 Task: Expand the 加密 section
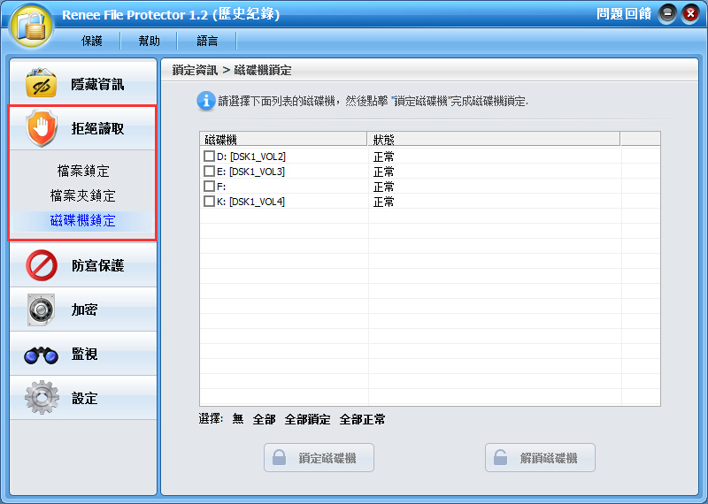click(x=83, y=309)
